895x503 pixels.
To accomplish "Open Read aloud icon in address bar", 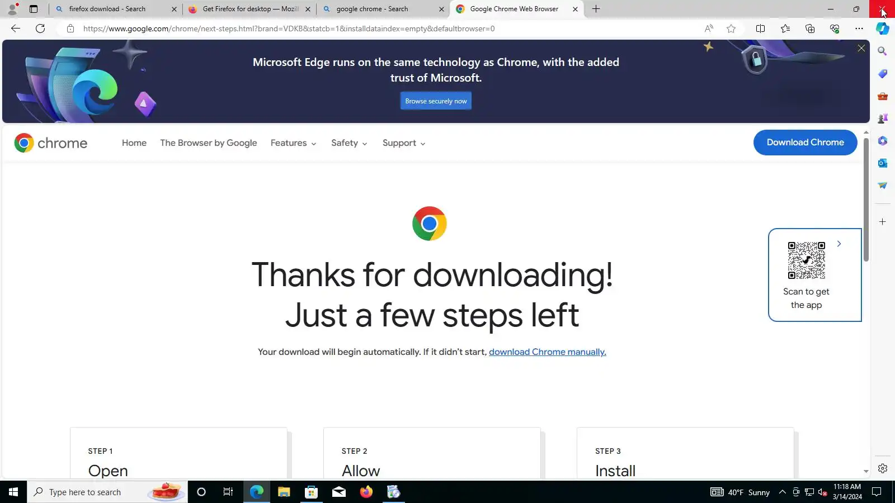I will point(709,29).
